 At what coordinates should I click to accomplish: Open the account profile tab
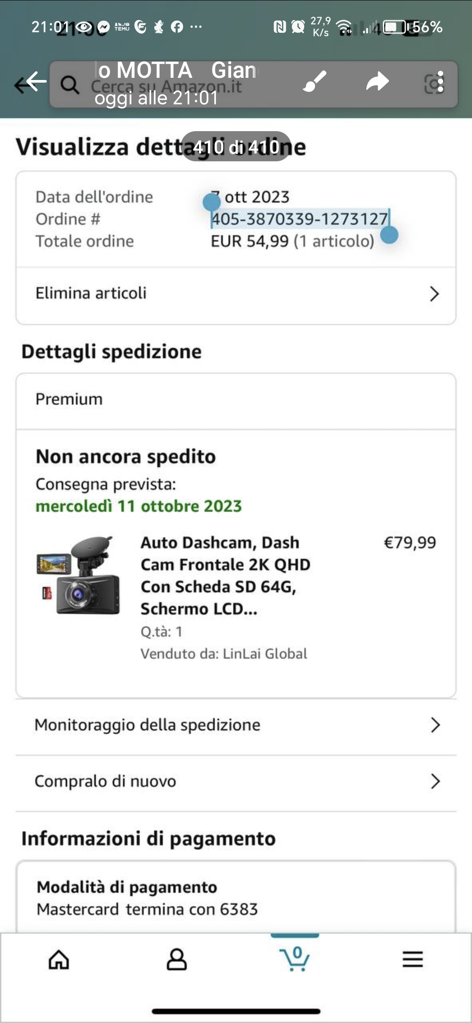pyautogui.click(x=177, y=959)
